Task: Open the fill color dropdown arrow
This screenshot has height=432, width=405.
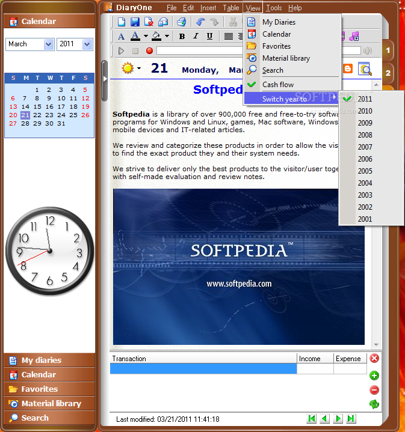Action: (167, 36)
